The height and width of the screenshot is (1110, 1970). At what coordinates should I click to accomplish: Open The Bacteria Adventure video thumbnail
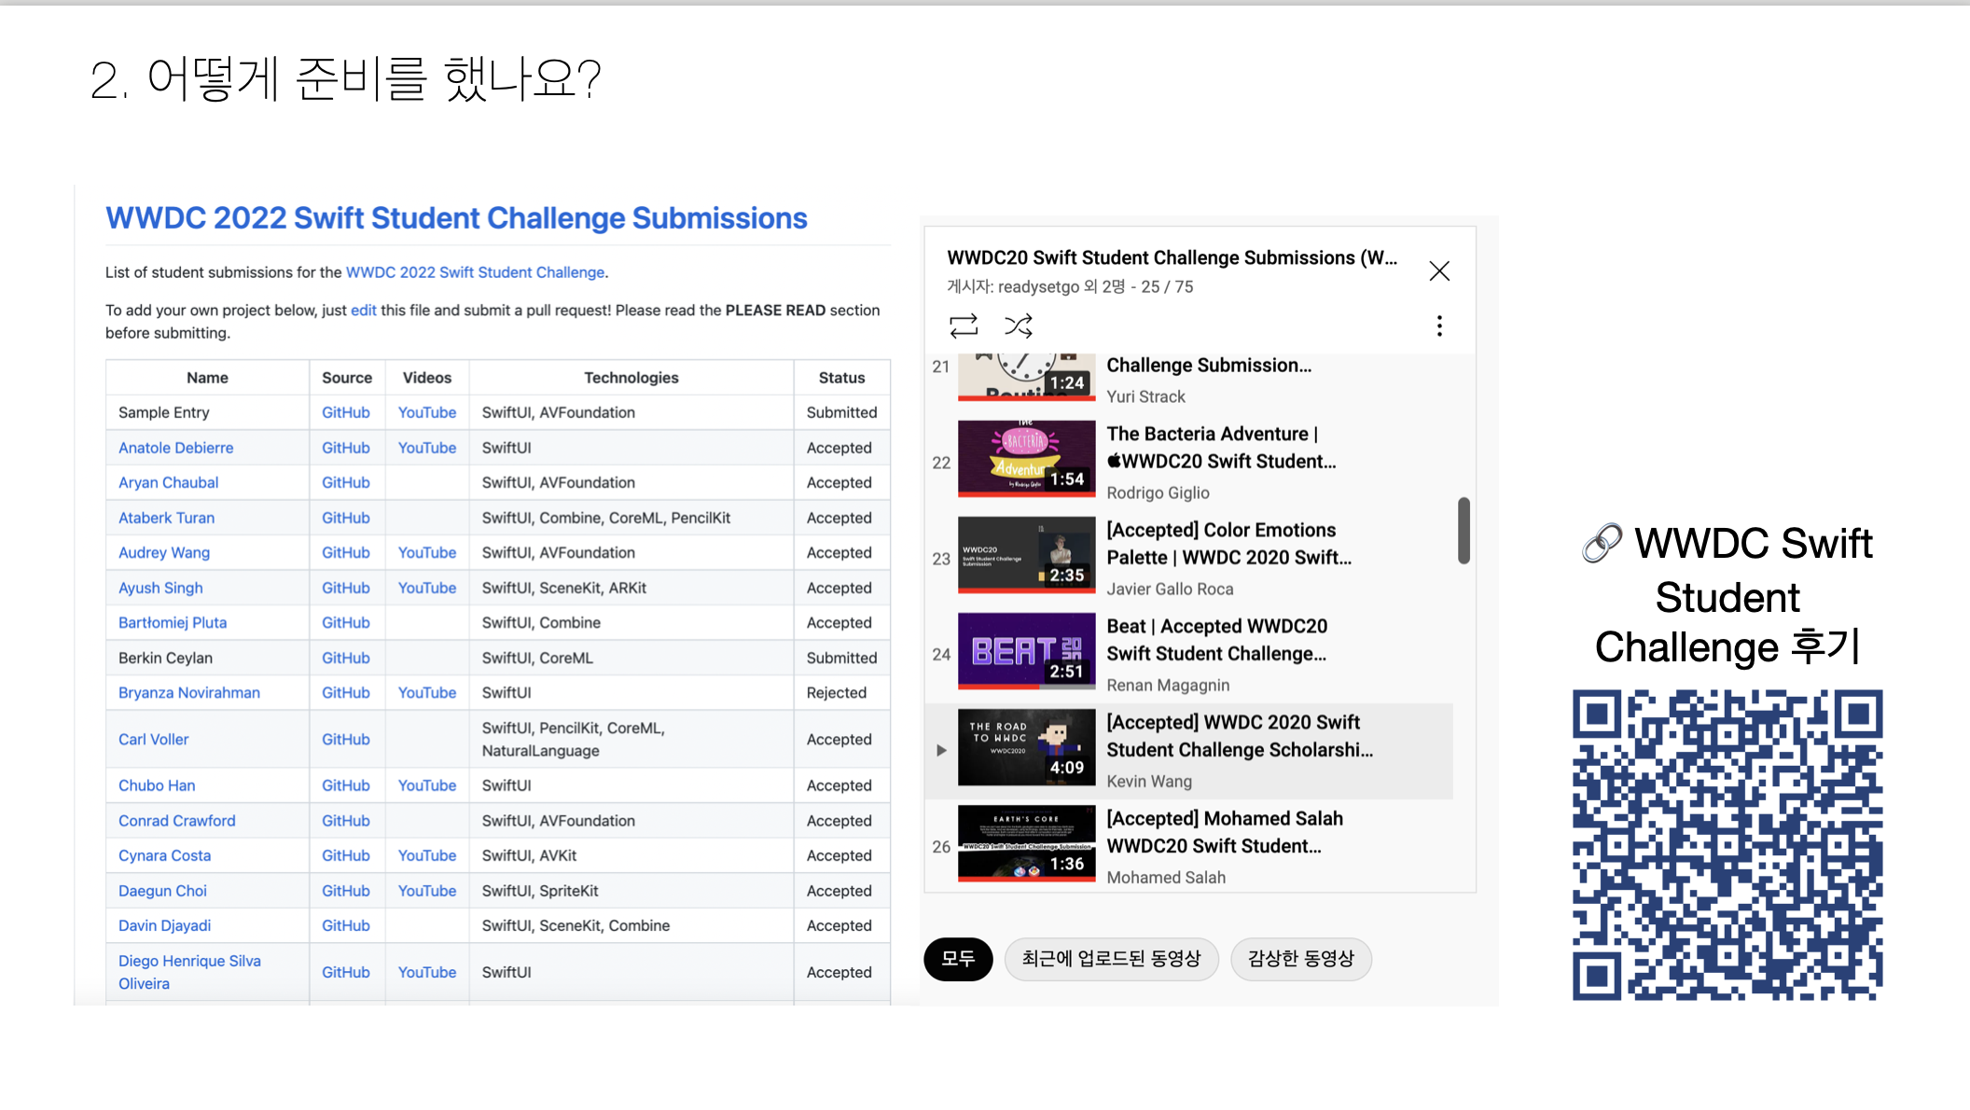coord(1026,458)
